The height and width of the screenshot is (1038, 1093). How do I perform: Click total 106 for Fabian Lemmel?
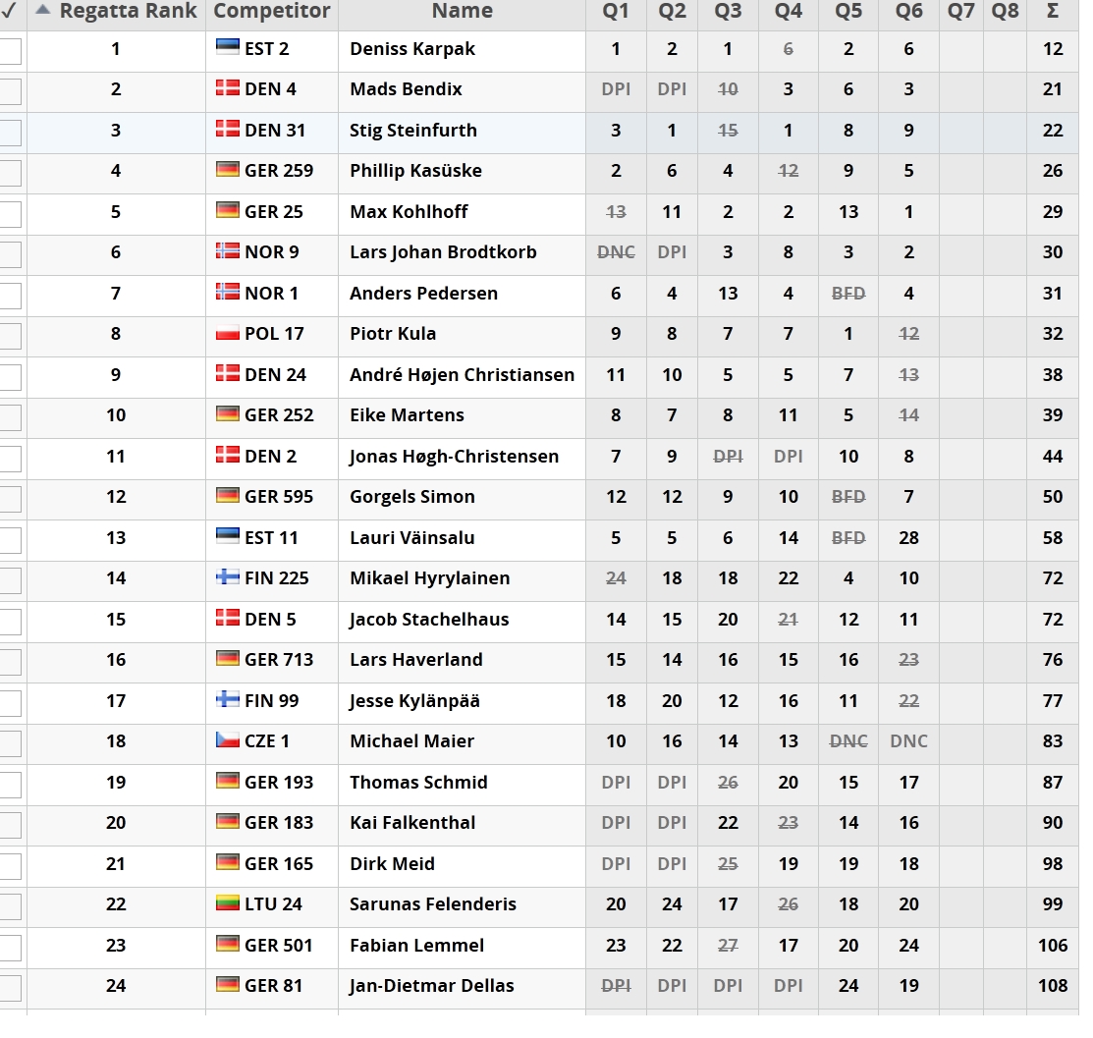click(x=1053, y=946)
